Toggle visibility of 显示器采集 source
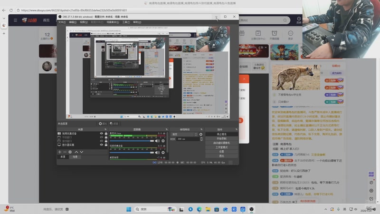The image size is (380, 214). point(102,145)
